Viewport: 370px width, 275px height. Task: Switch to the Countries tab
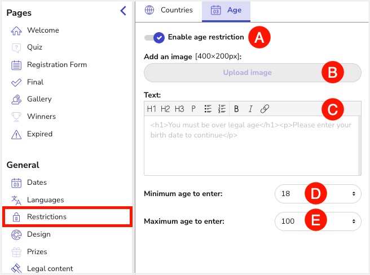[169, 10]
